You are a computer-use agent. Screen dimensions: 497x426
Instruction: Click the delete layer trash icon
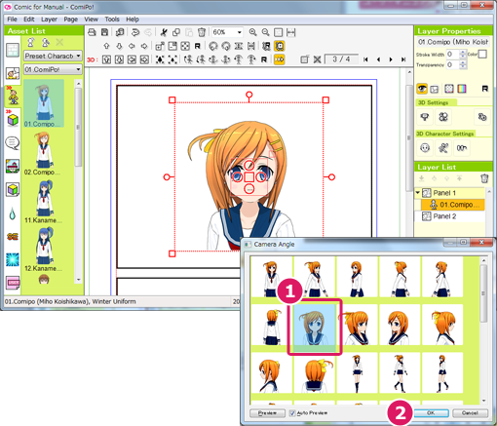click(x=484, y=178)
